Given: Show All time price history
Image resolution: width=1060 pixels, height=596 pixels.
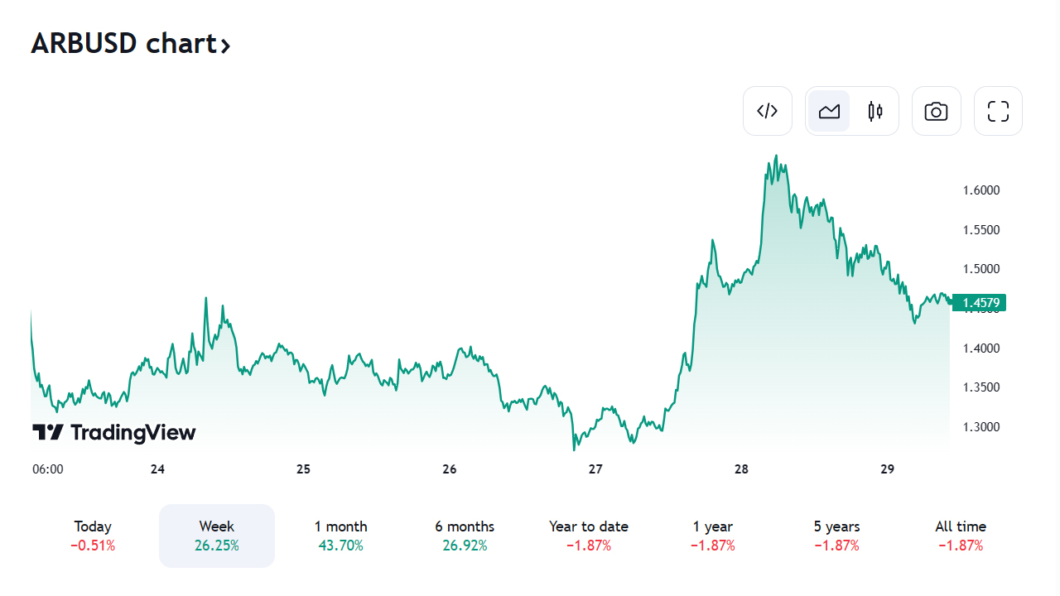Looking at the screenshot, I should click(961, 536).
